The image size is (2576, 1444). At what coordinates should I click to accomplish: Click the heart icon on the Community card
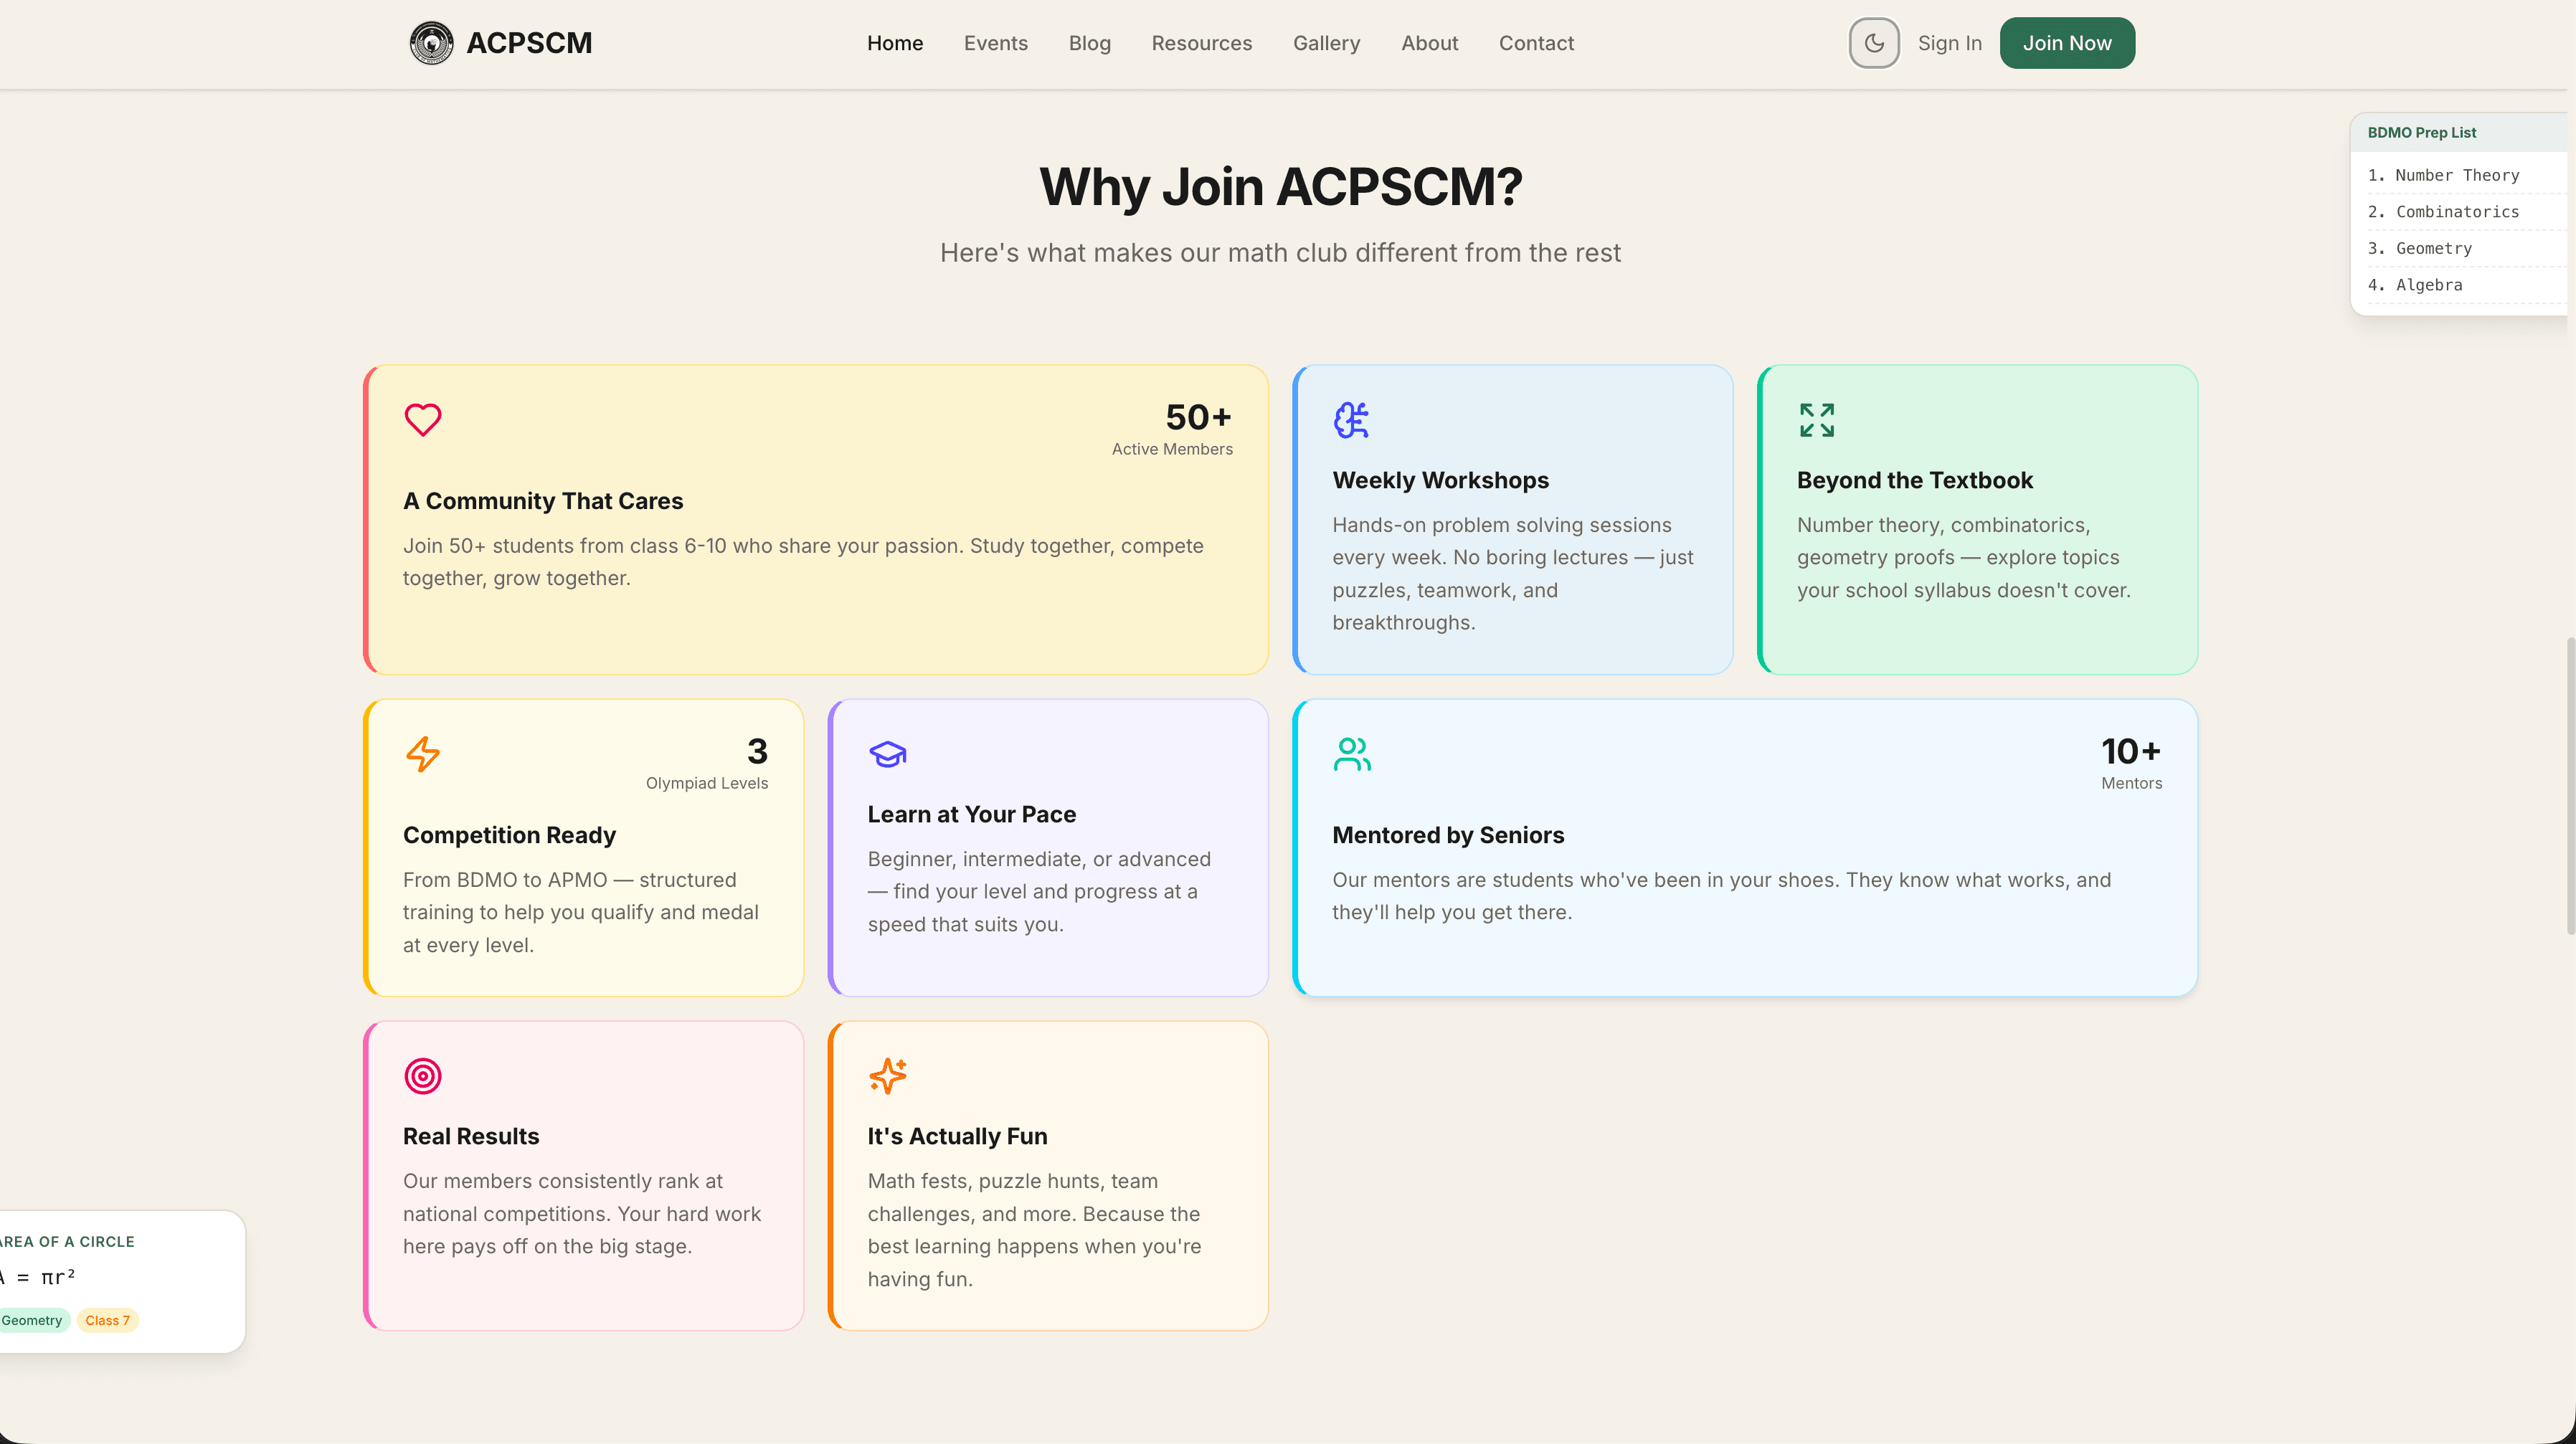coord(422,420)
